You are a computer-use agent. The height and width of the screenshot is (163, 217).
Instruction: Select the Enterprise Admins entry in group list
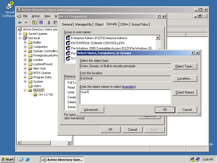click(x=99, y=38)
